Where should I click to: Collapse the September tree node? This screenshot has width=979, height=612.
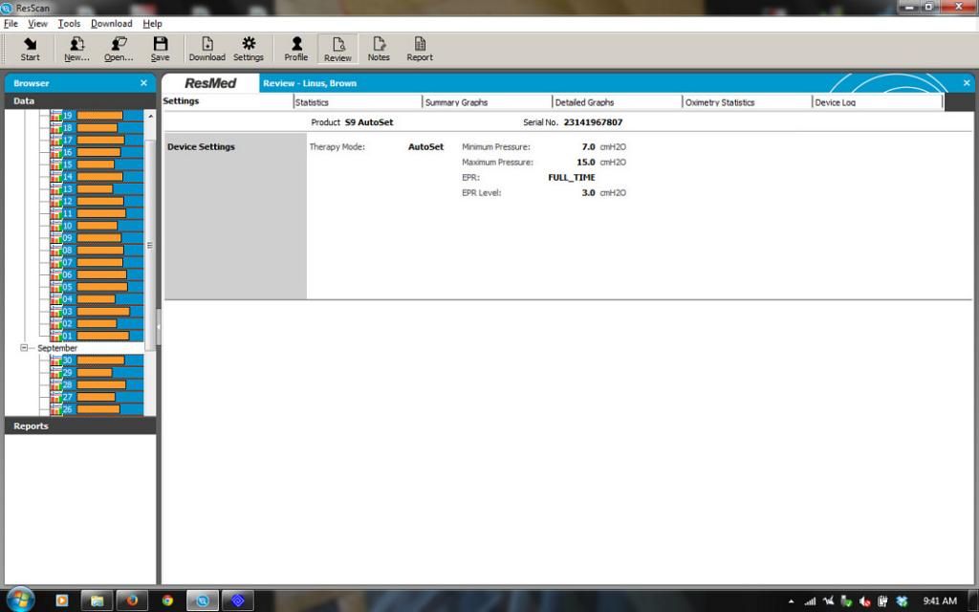click(x=24, y=348)
